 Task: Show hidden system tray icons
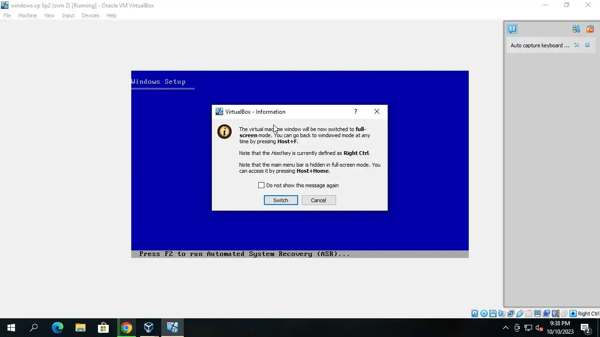click(x=505, y=328)
